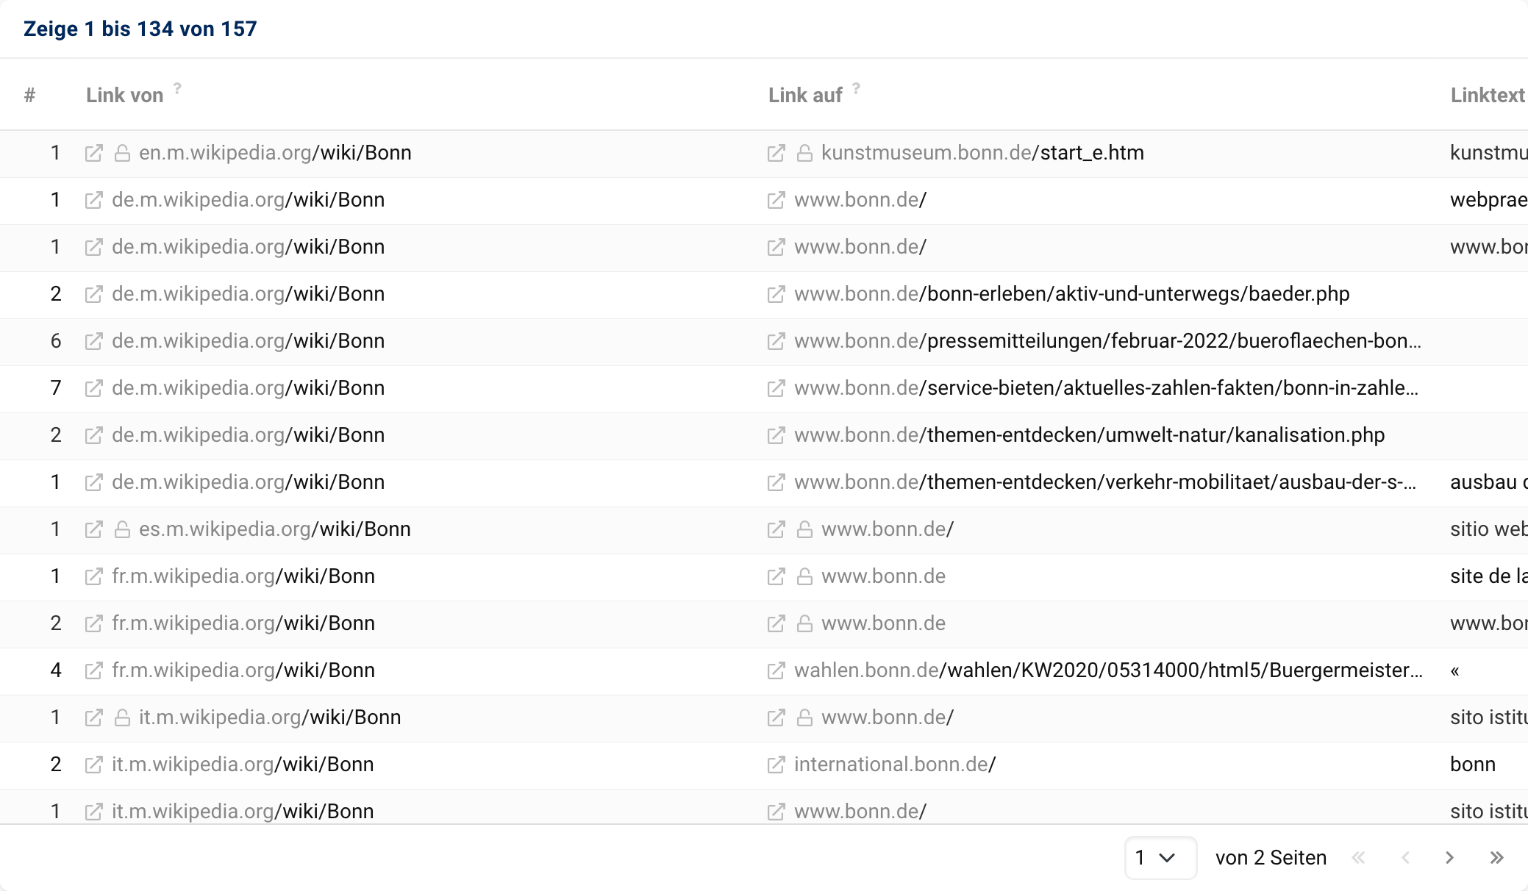The width and height of the screenshot is (1528, 891).
Task: Go to previous page arrow
Action: [x=1405, y=857]
